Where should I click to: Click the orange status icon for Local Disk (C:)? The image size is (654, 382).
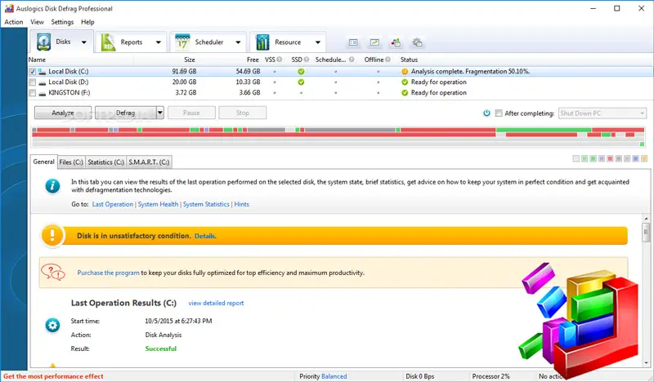point(405,72)
